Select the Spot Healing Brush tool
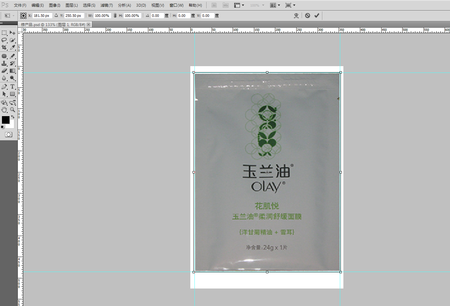Viewport: 450px width, 306px height. pyautogui.click(x=4, y=56)
